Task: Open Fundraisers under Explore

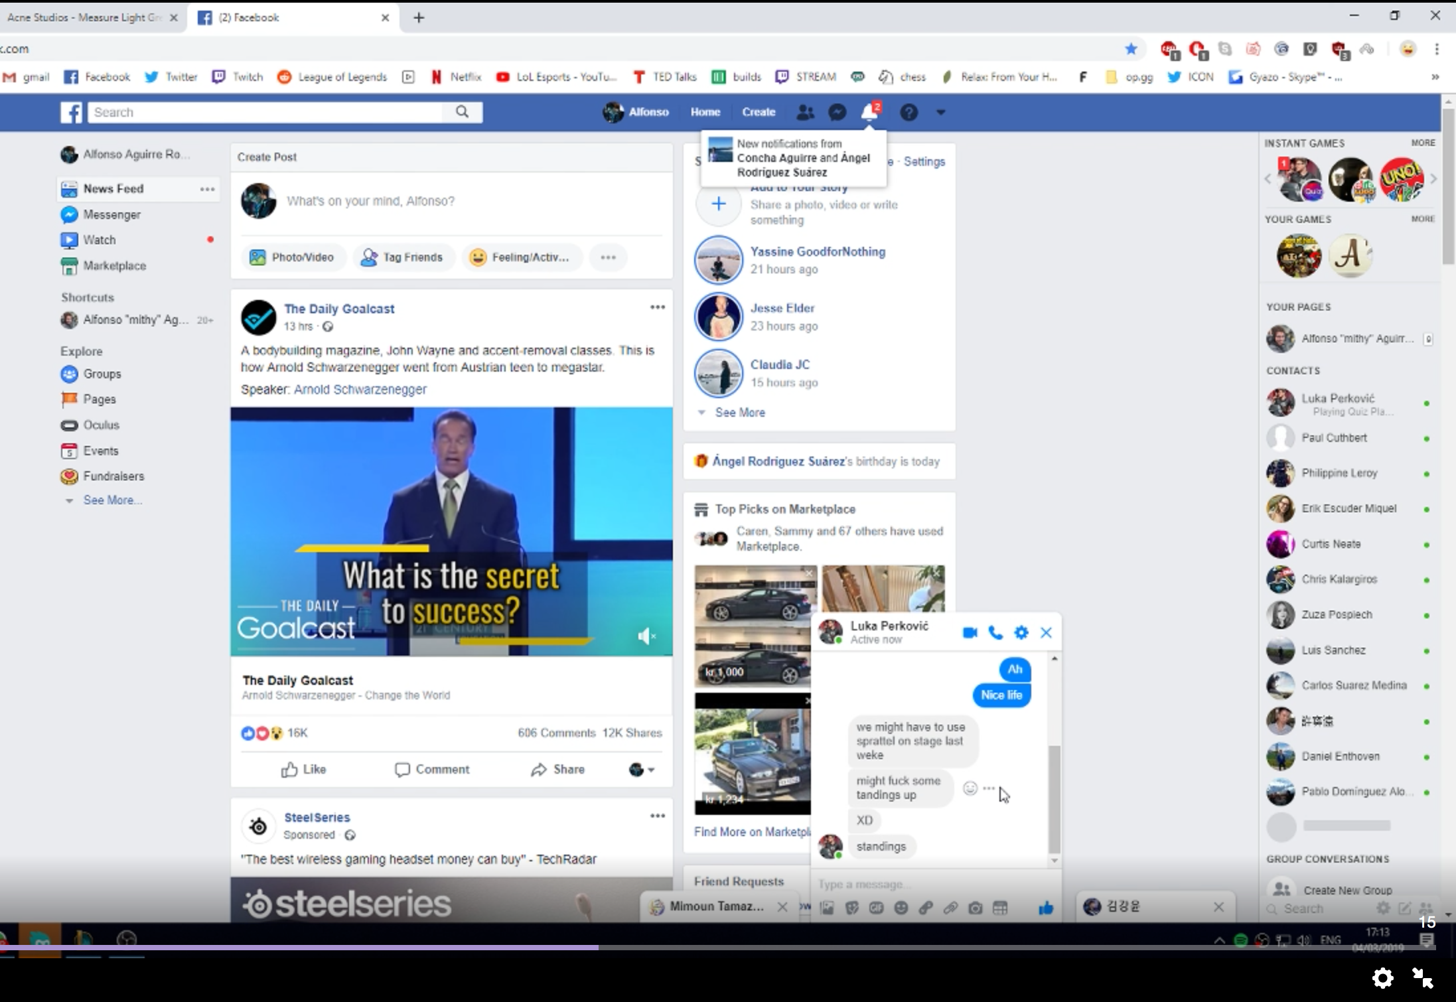Action: [113, 476]
